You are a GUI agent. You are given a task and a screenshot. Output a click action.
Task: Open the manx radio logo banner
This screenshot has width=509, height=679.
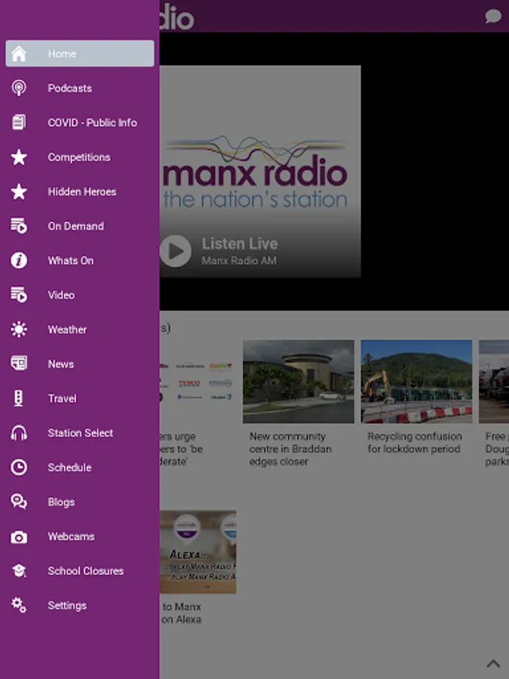click(x=256, y=172)
